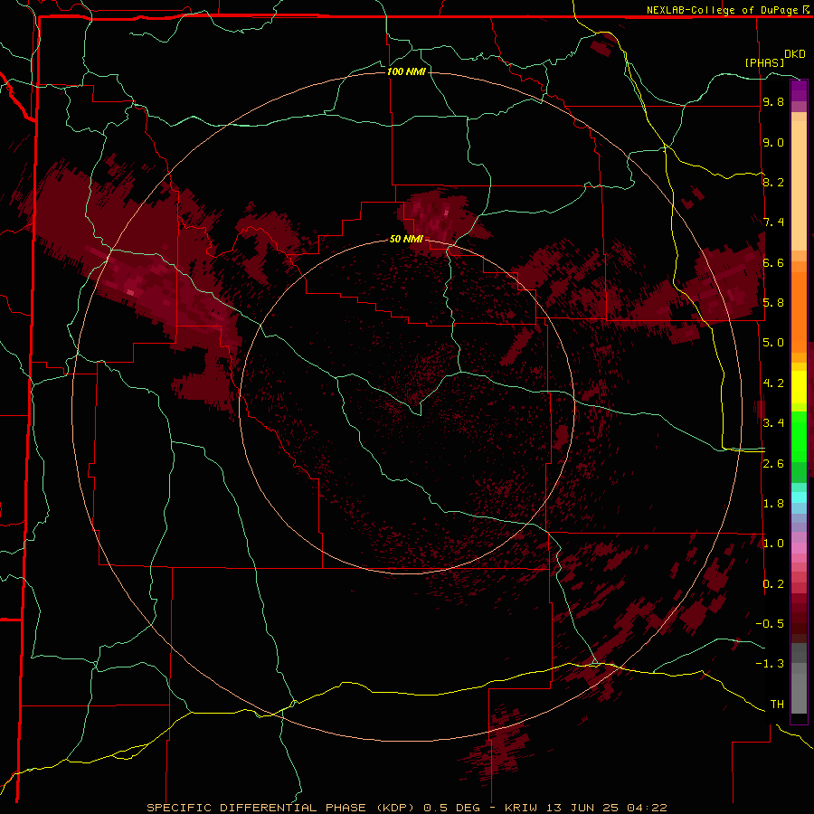The height and width of the screenshot is (814, 814).
Task: Click the 0.2 value on the color scale
Action: (x=773, y=584)
